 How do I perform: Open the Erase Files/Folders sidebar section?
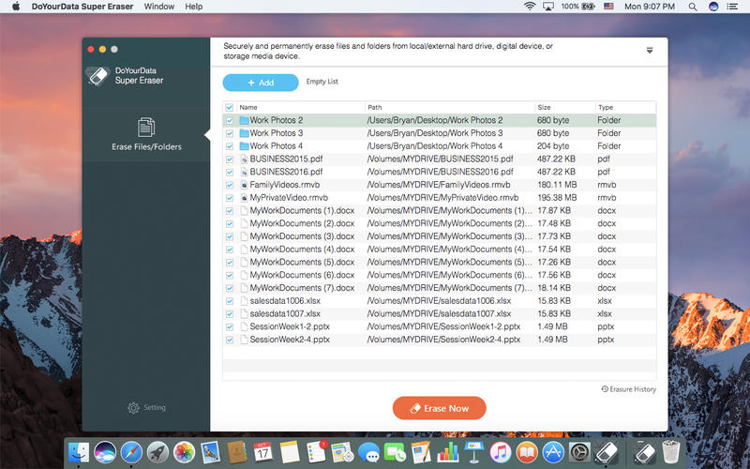coord(146,134)
